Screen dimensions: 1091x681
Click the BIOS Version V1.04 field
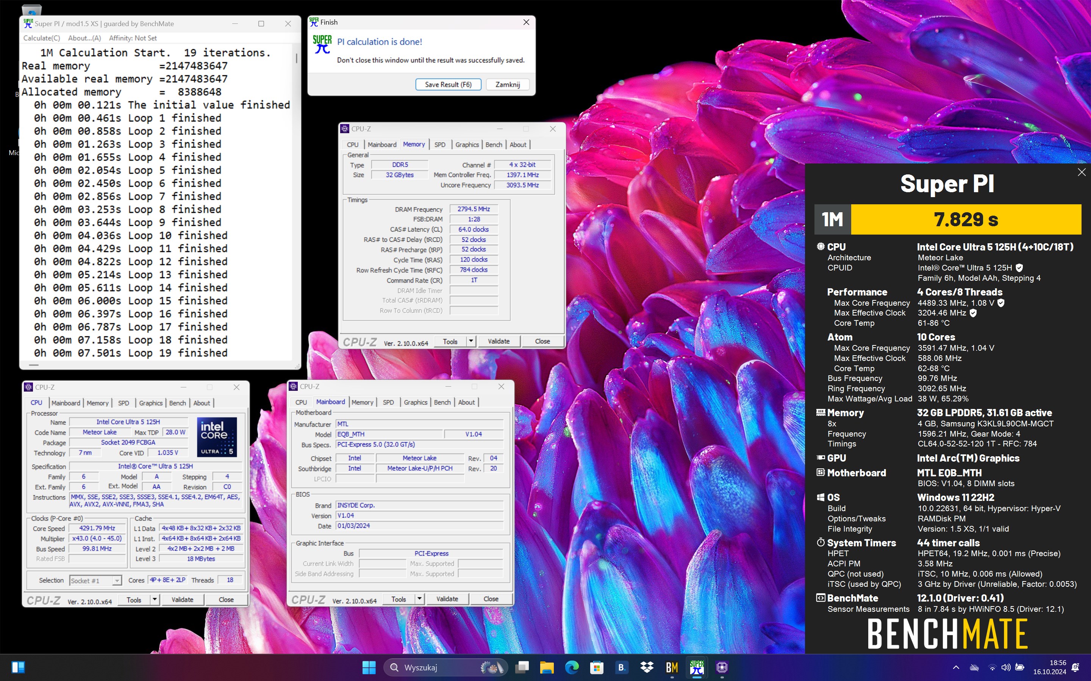click(x=419, y=516)
